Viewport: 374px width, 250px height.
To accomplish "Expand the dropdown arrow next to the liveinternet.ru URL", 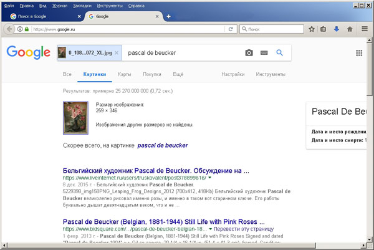I will [x=209, y=178].
